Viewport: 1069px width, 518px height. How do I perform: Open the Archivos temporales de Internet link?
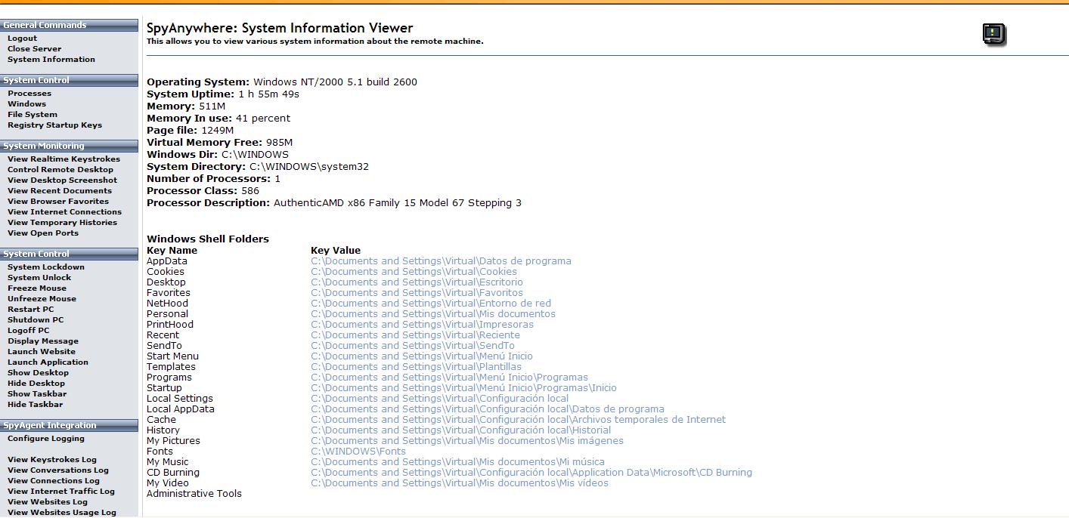518,420
